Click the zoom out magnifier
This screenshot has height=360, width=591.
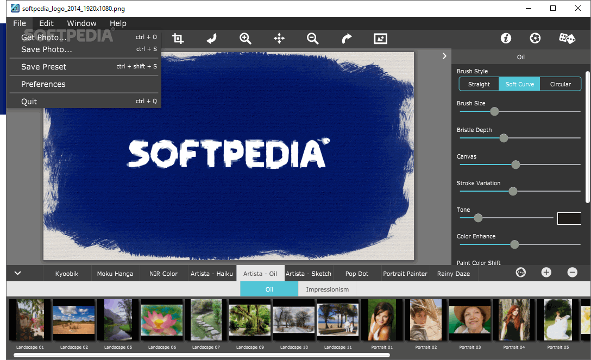tap(313, 39)
